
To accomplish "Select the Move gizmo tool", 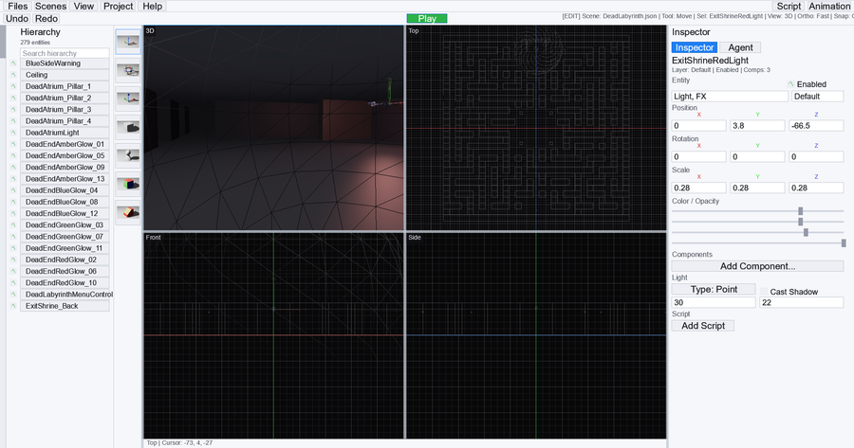I will (128, 42).
